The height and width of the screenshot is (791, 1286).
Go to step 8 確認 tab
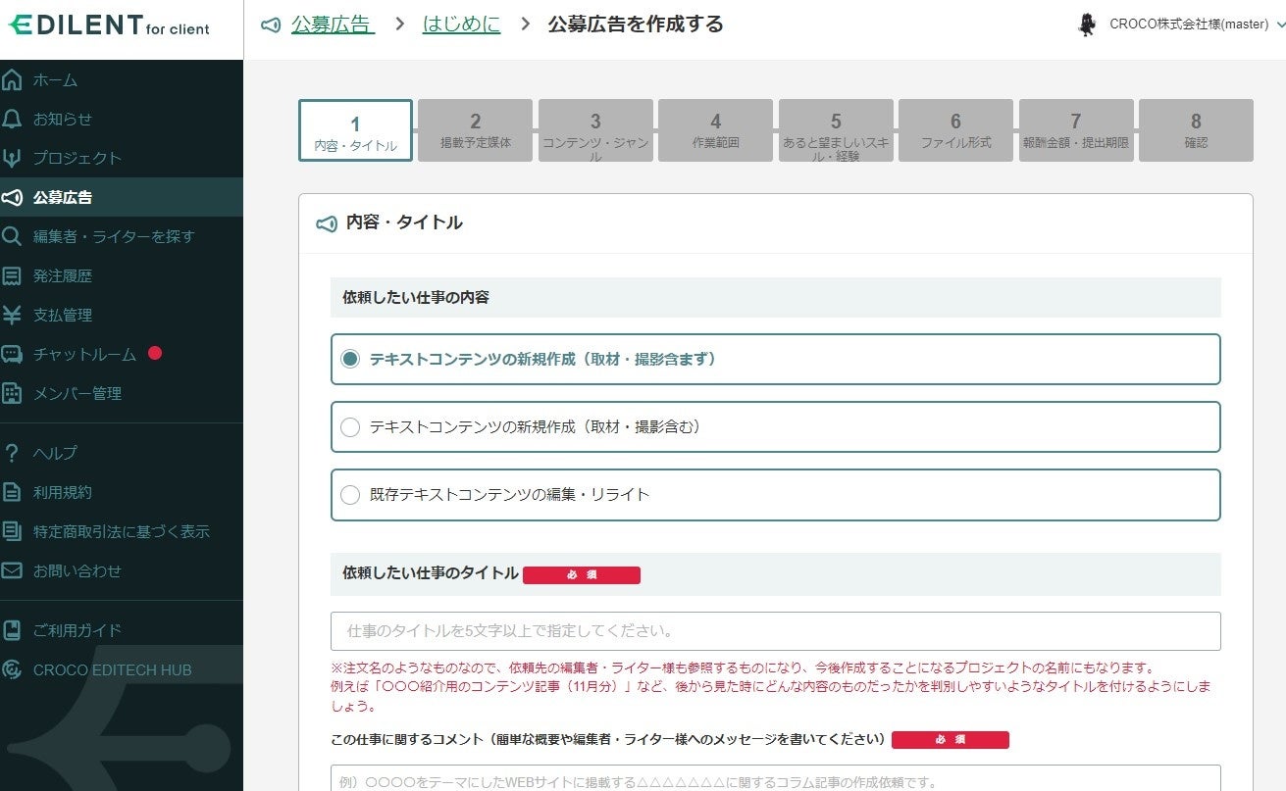pyautogui.click(x=1197, y=130)
